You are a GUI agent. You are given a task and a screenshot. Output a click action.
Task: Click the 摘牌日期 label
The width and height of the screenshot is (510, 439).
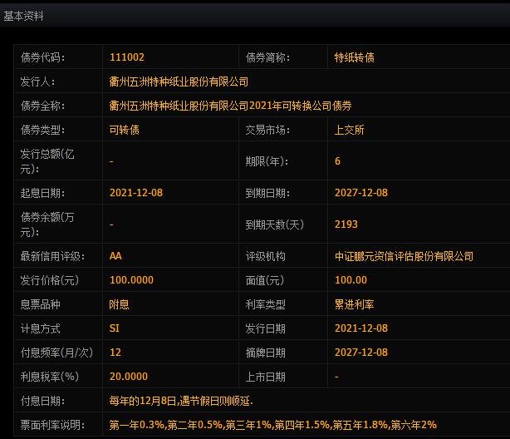(266, 353)
